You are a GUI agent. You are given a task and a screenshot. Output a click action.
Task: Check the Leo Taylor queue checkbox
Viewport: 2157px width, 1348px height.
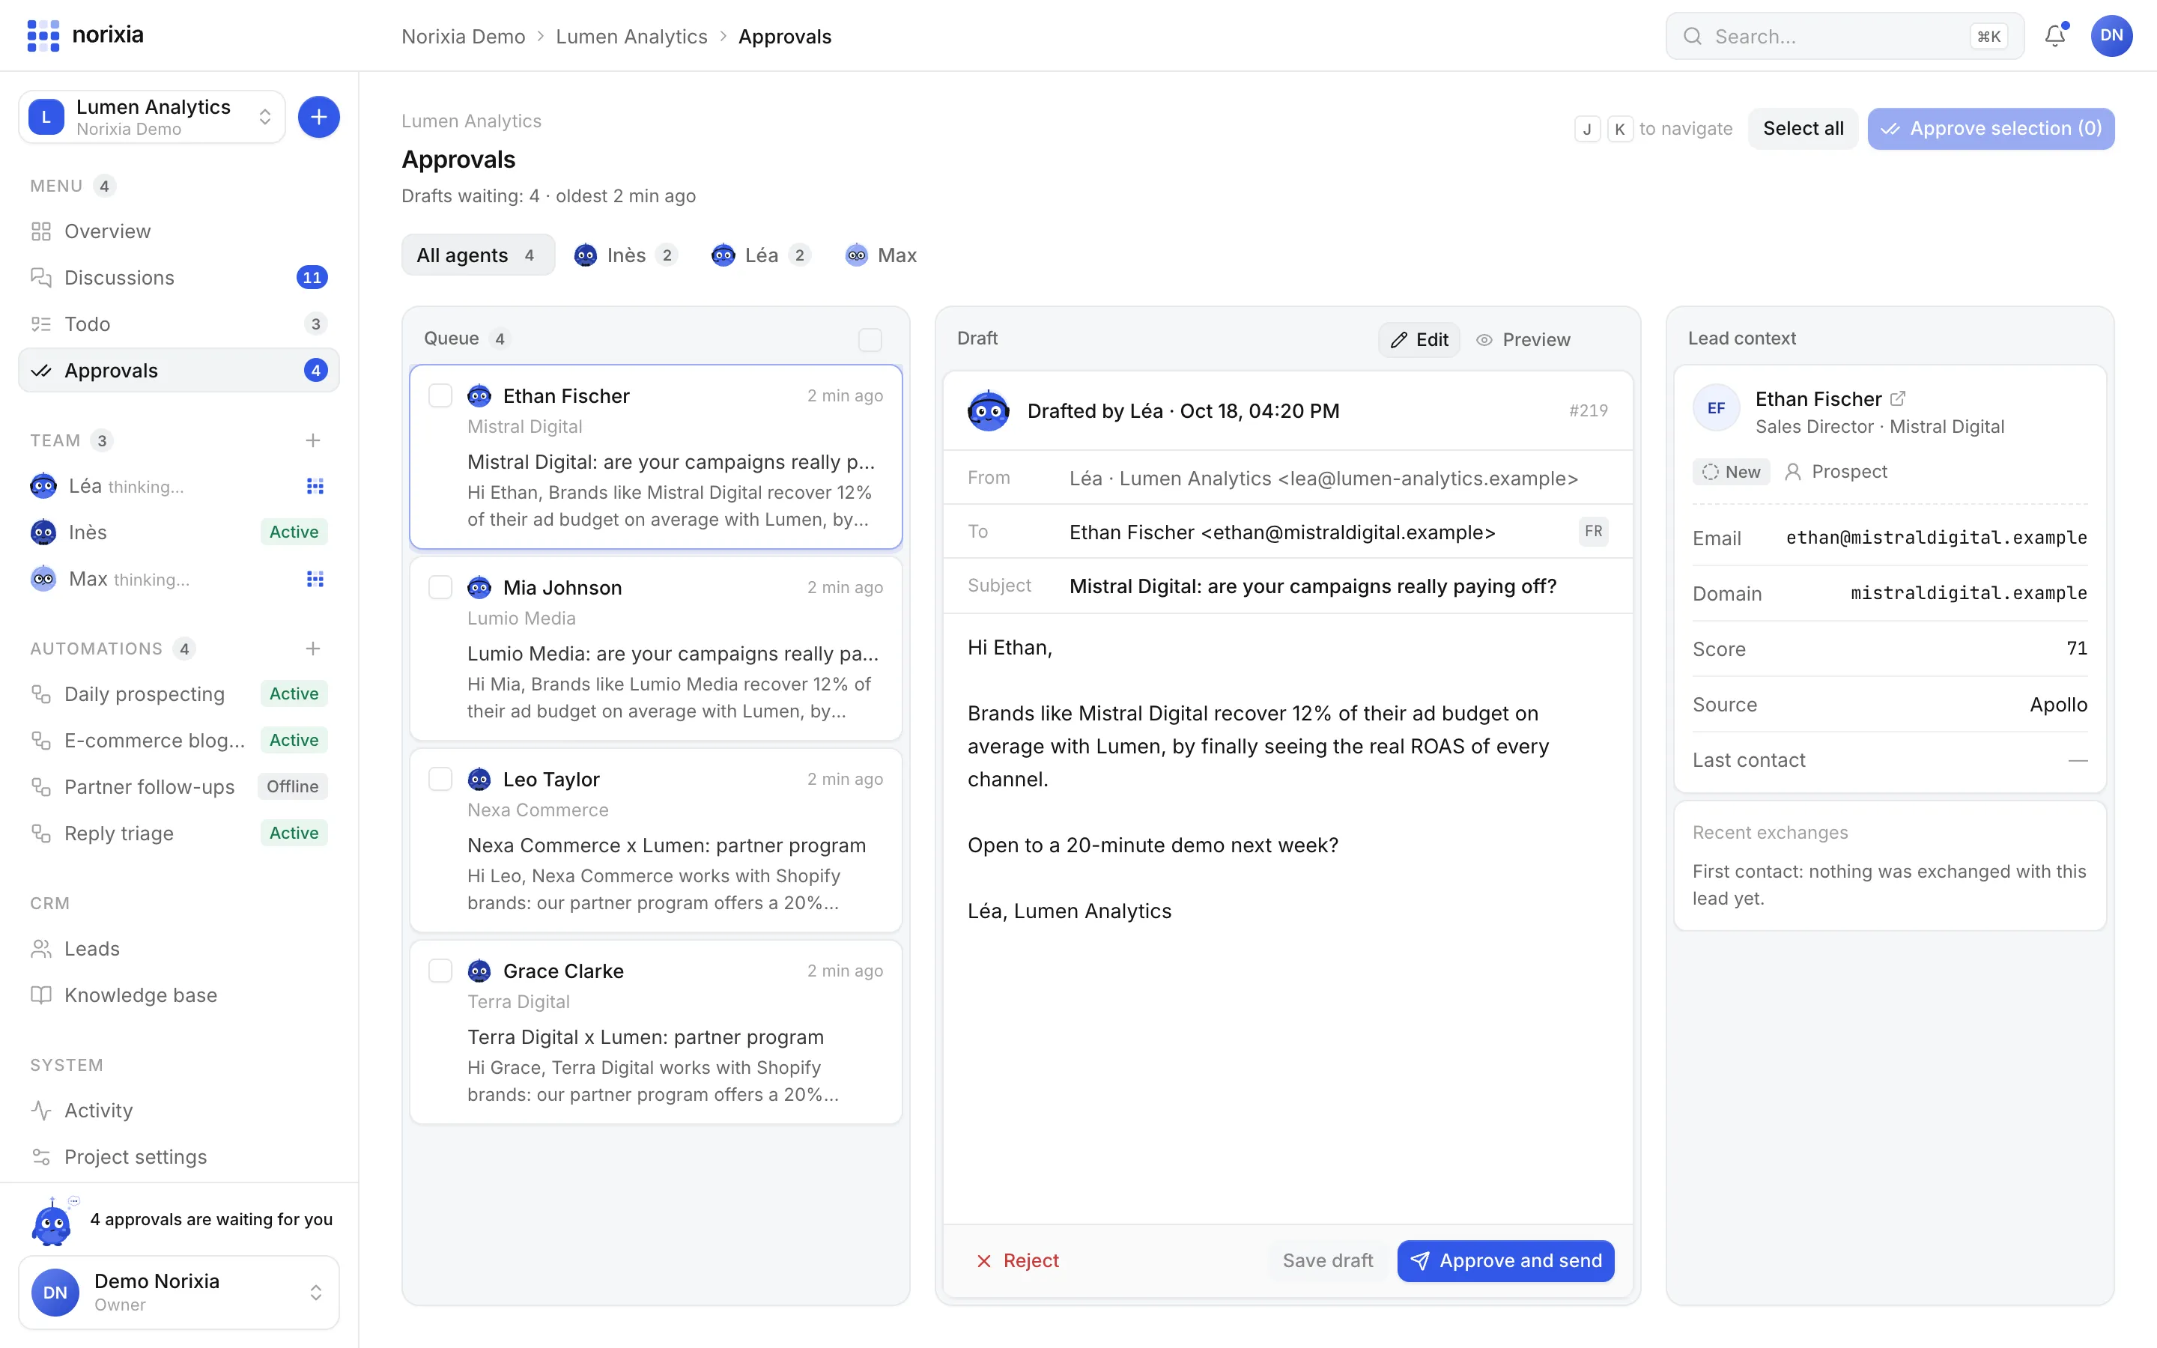click(440, 779)
